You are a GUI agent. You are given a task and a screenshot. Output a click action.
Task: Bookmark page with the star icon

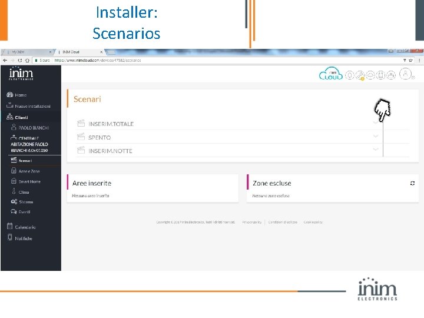[411, 60]
